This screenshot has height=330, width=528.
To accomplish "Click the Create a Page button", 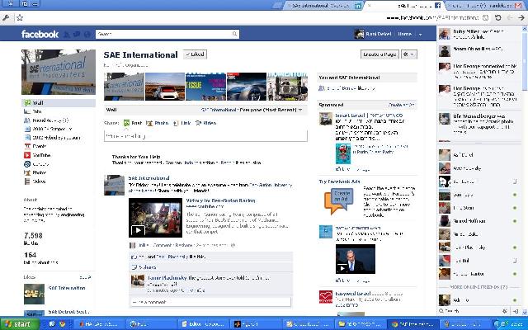I will (379, 54).
